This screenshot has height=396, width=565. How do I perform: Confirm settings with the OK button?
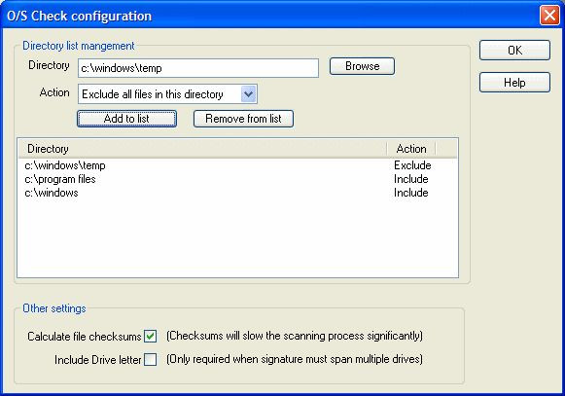pyautogui.click(x=514, y=51)
